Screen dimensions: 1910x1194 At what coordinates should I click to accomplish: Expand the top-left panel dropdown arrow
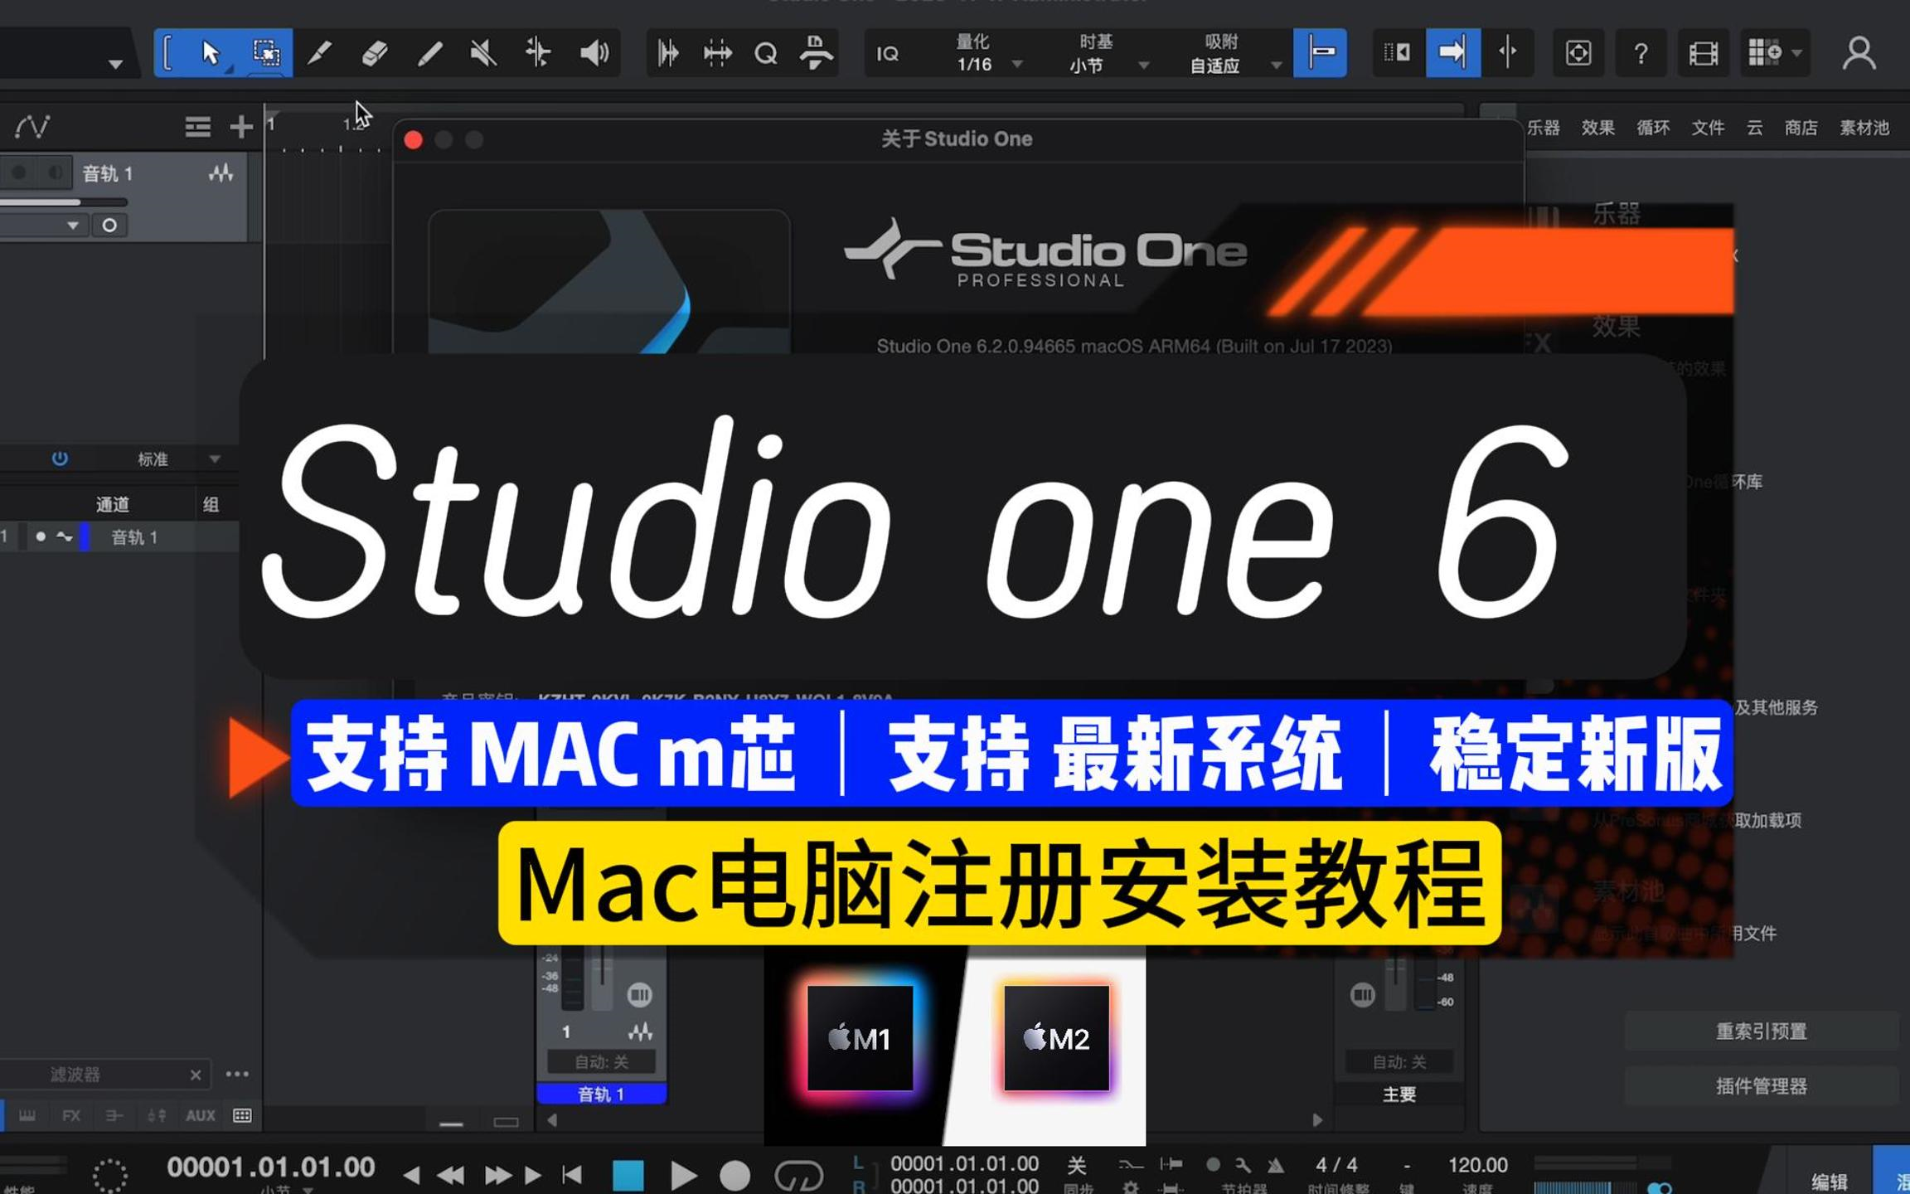115,63
